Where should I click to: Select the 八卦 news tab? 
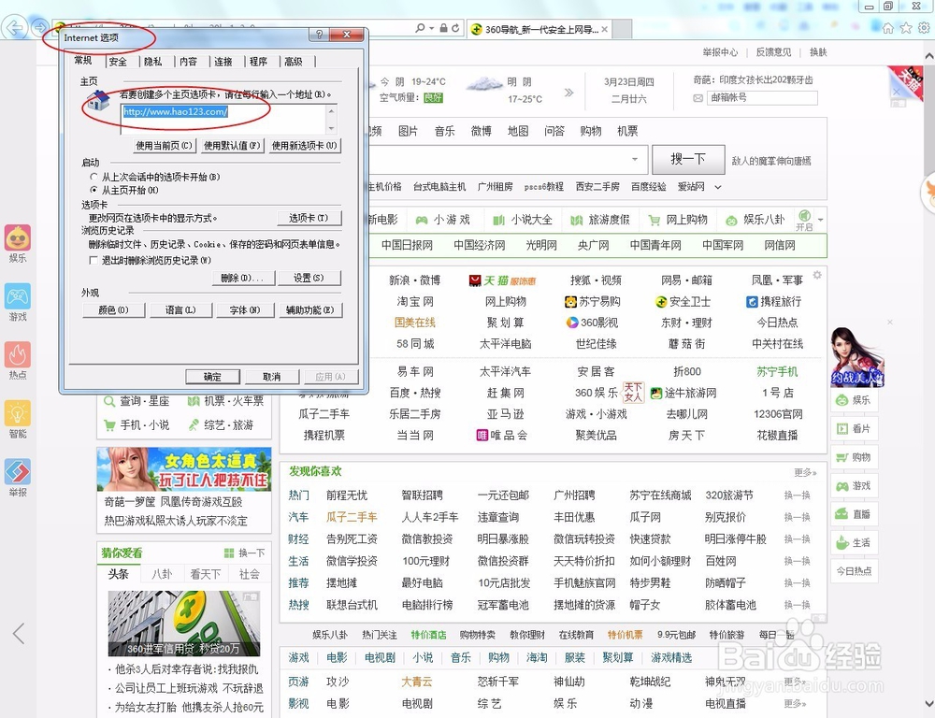[162, 574]
